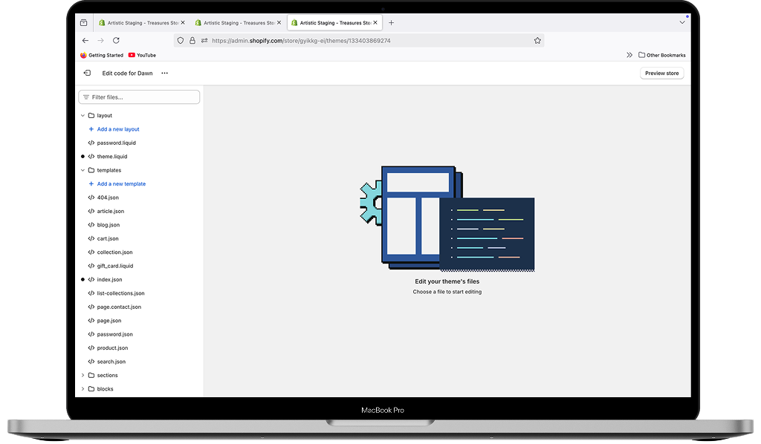This screenshot has width=761, height=444.
Task: Click the shield tracking protection icon
Action: (181, 41)
